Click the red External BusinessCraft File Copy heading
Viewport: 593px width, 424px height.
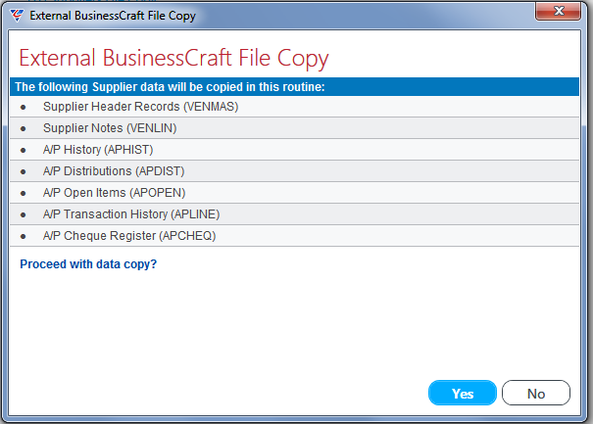(x=173, y=59)
